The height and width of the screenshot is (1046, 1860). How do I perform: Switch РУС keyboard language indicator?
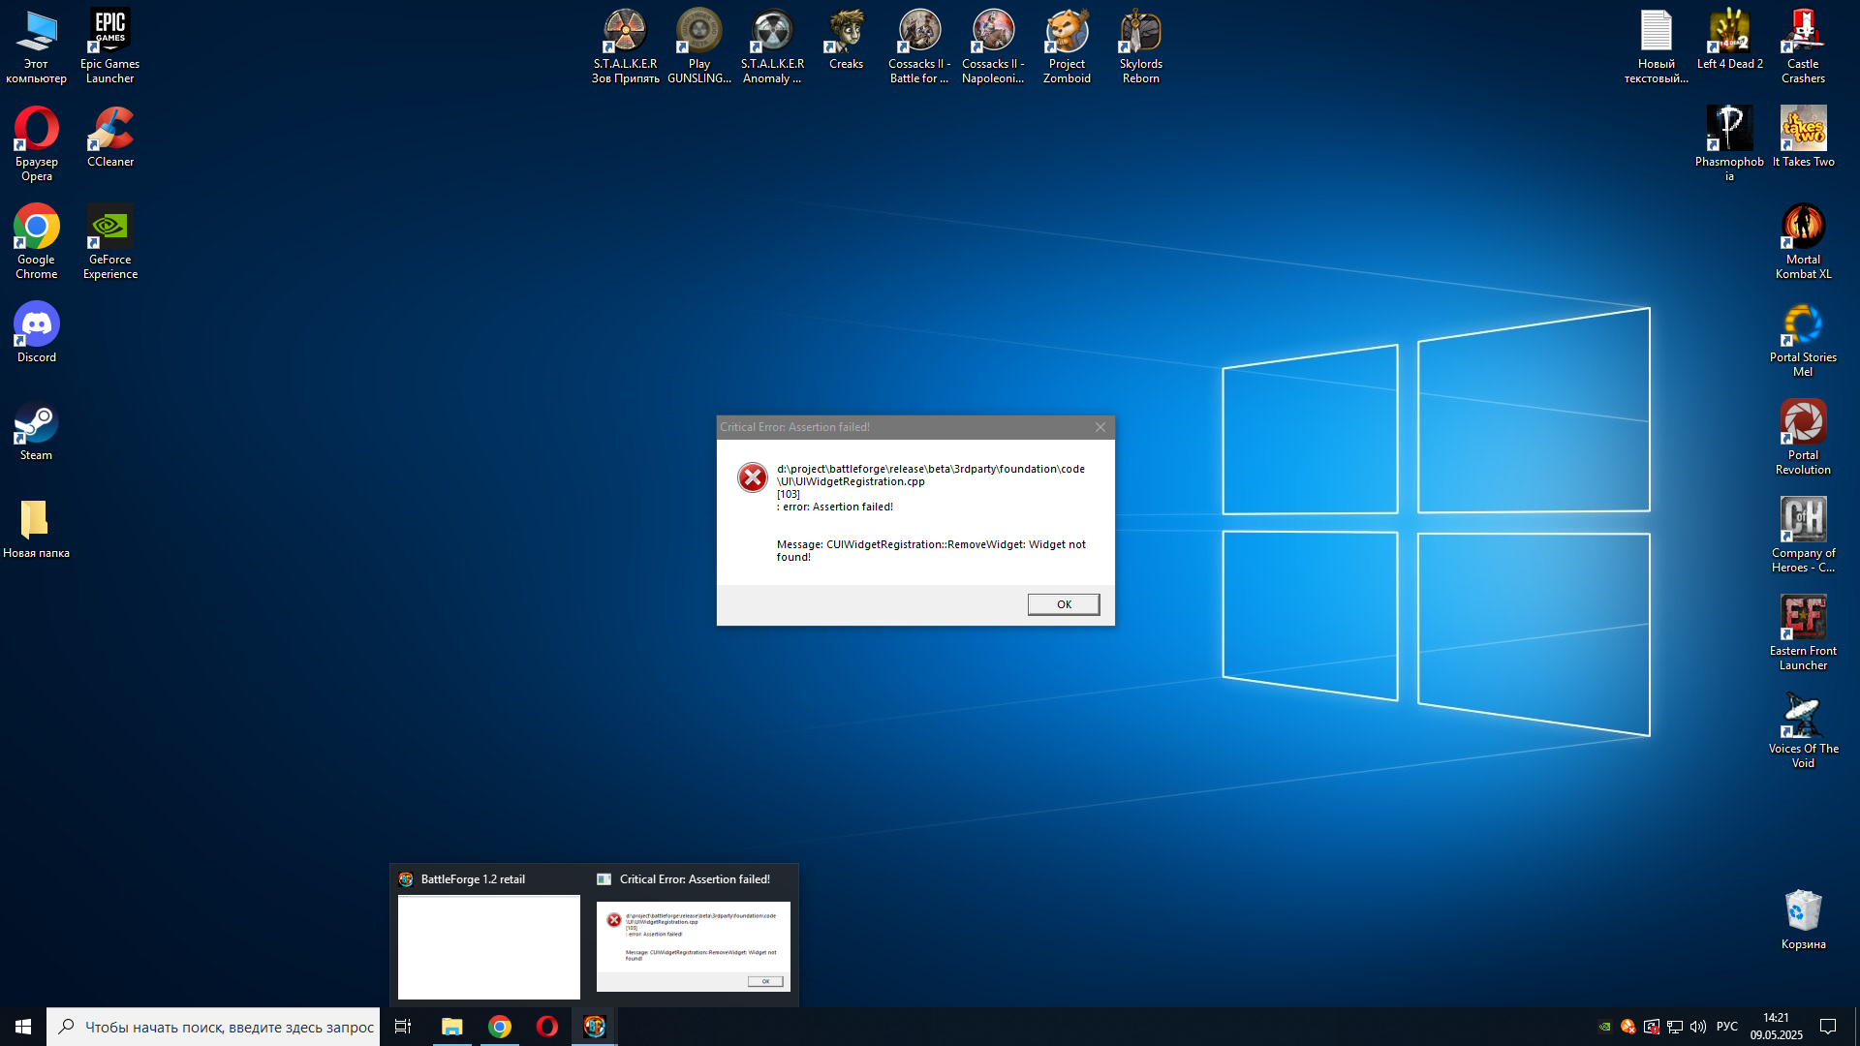pos(1726,1027)
